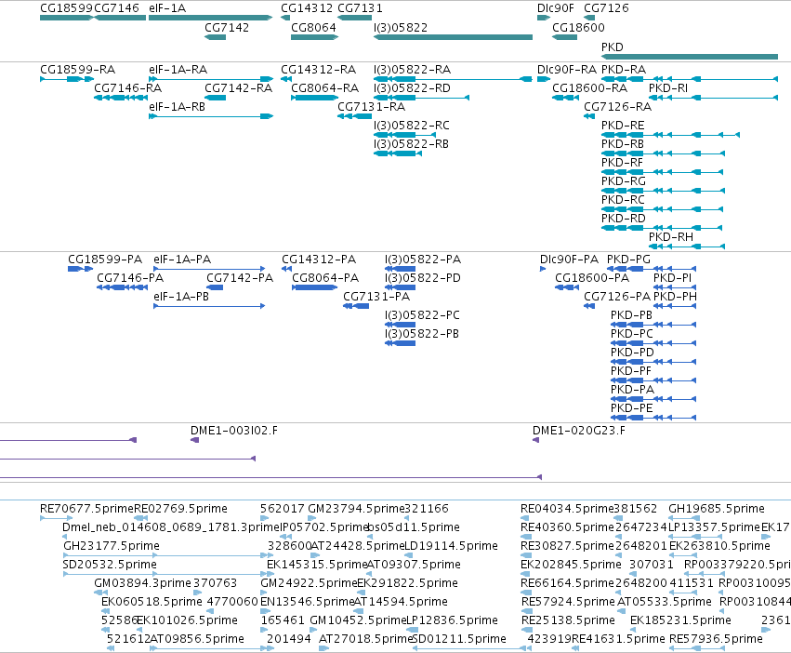Click transcript PKD-RA
The image size is (791, 653).
click(x=624, y=69)
